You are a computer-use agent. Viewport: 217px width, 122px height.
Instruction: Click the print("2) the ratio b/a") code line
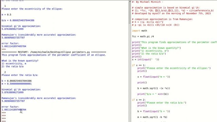[149, 54]
